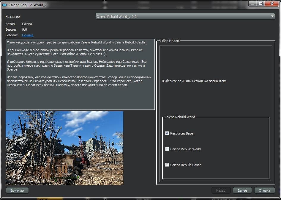Click the app icon in the title bar
The height and width of the screenshot is (200, 281).
pyautogui.click(x=5, y=5)
